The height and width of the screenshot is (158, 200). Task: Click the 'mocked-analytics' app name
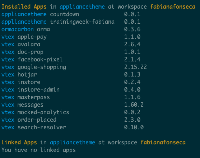point(43,112)
